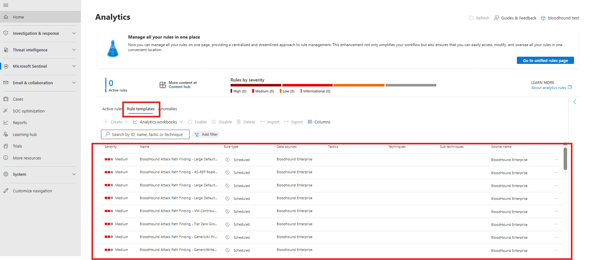Switch to the Active rules tab
Viewport: 595px width, 260px height.
click(x=112, y=109)
